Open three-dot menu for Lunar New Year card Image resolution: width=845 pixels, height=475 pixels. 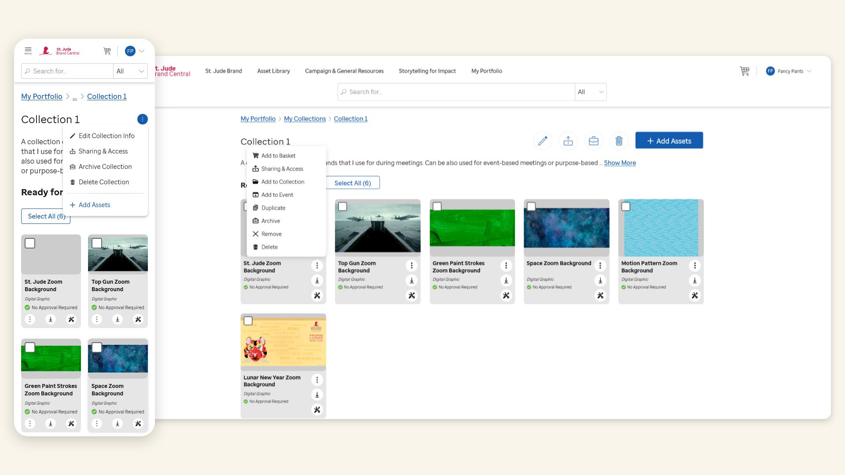pyautogui.click(x=317, y=380)
